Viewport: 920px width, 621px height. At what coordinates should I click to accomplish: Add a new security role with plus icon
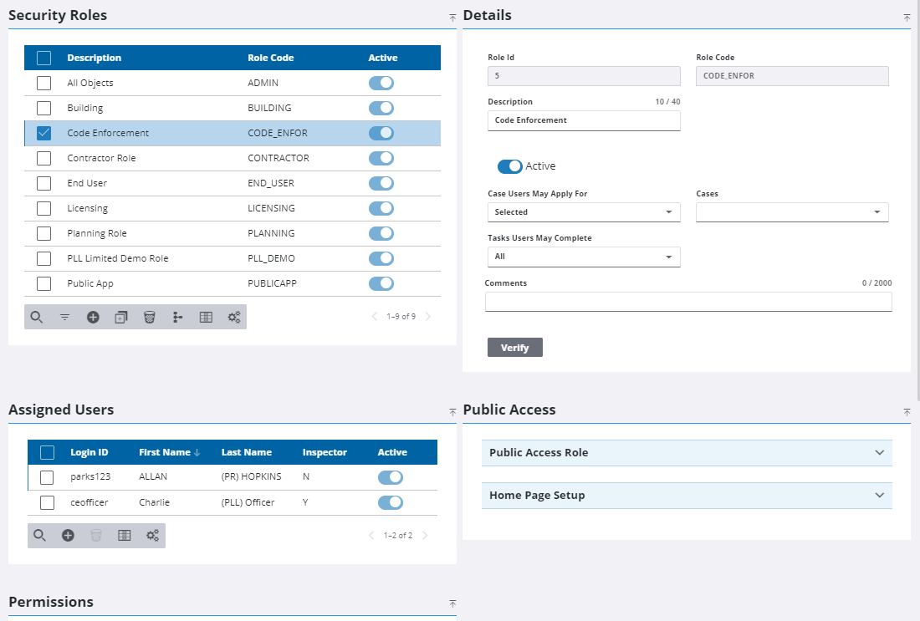[x=93, y=318]
